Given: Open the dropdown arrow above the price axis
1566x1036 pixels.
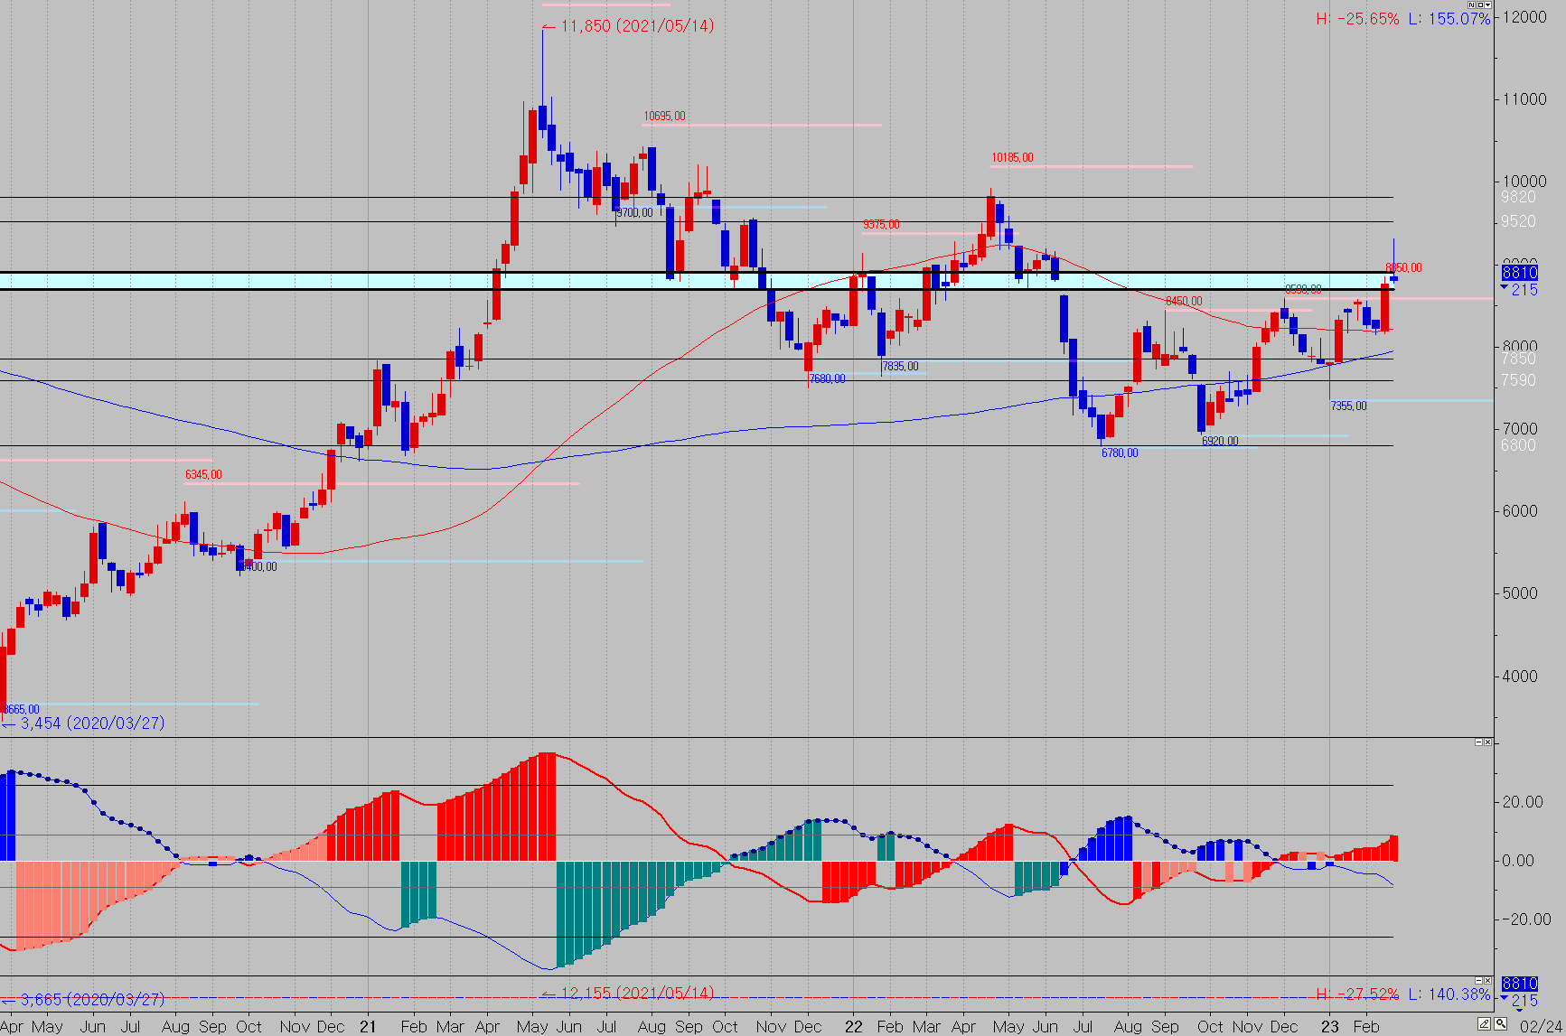Looking at the screenshot, I should [x=1488, y=5].
